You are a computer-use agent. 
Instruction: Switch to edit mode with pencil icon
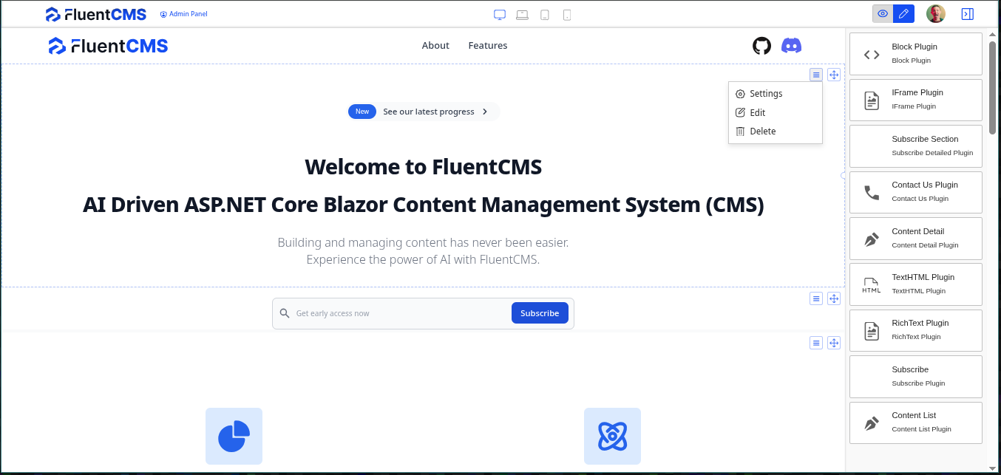[903, 14]
